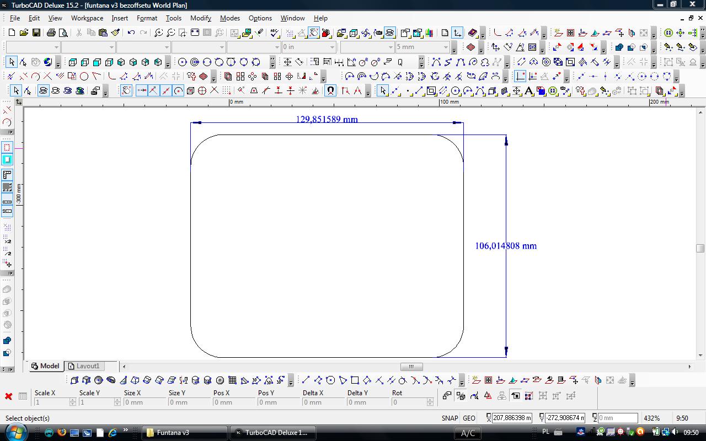The width and height of the screenshot is (706, 441).
Task: Click the Windows Start orb
Action: point(15,432)
